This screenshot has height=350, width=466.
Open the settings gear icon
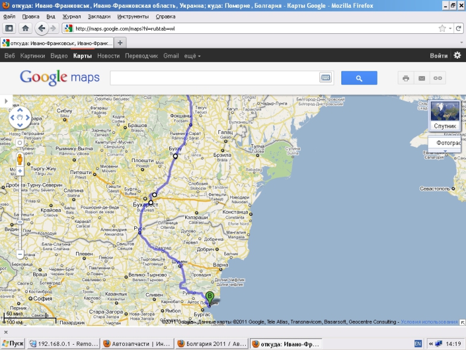457,55
